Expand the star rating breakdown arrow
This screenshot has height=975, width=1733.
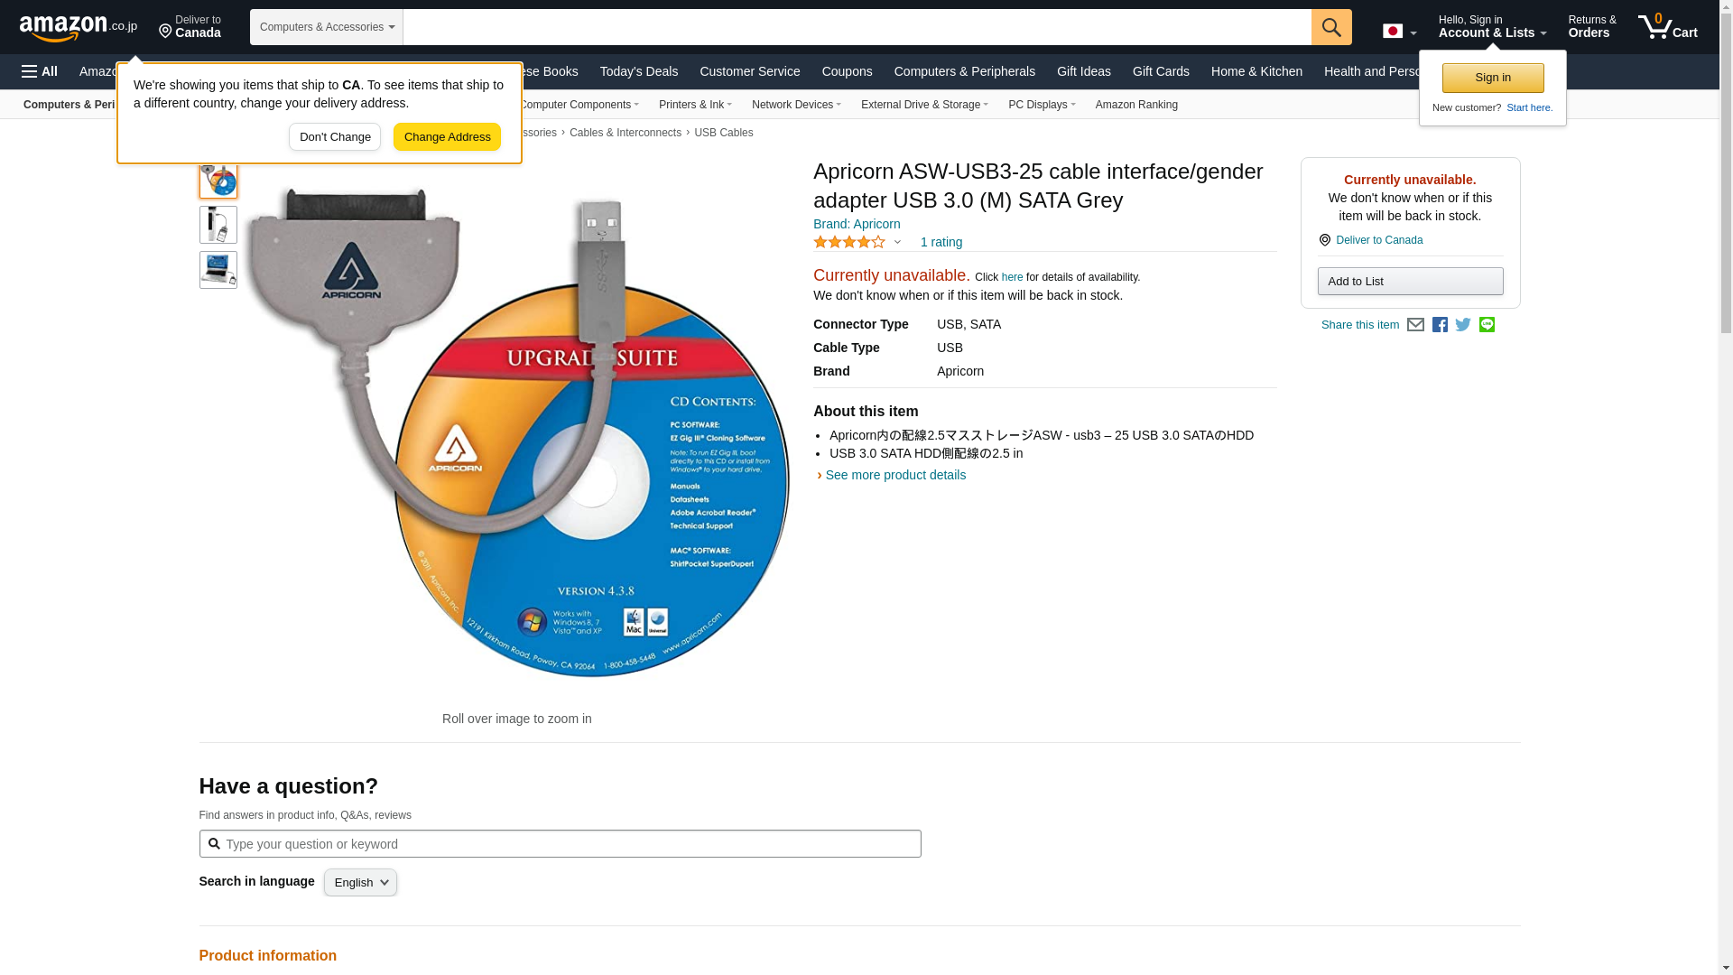click(x=897, y=242)
